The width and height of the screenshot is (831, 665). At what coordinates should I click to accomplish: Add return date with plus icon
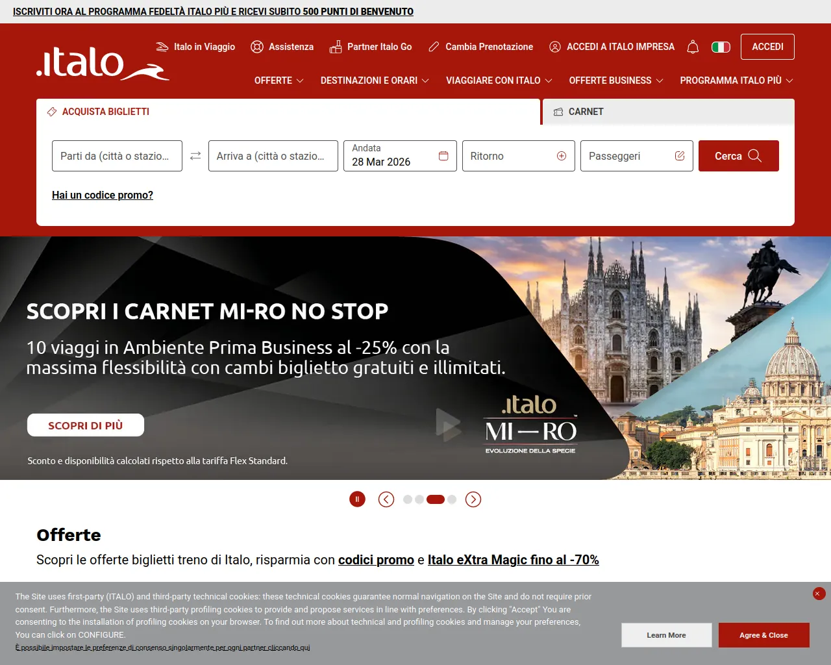click(562, 156)
